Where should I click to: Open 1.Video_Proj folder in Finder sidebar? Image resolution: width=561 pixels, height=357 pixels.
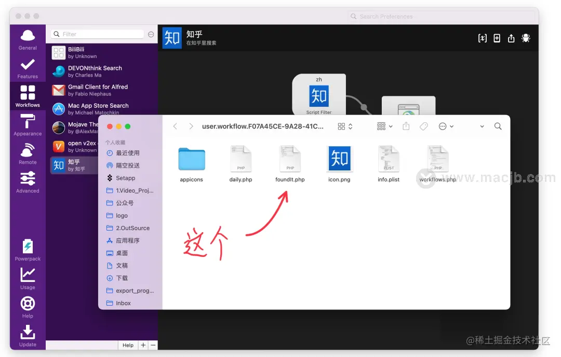coord(130,191)
